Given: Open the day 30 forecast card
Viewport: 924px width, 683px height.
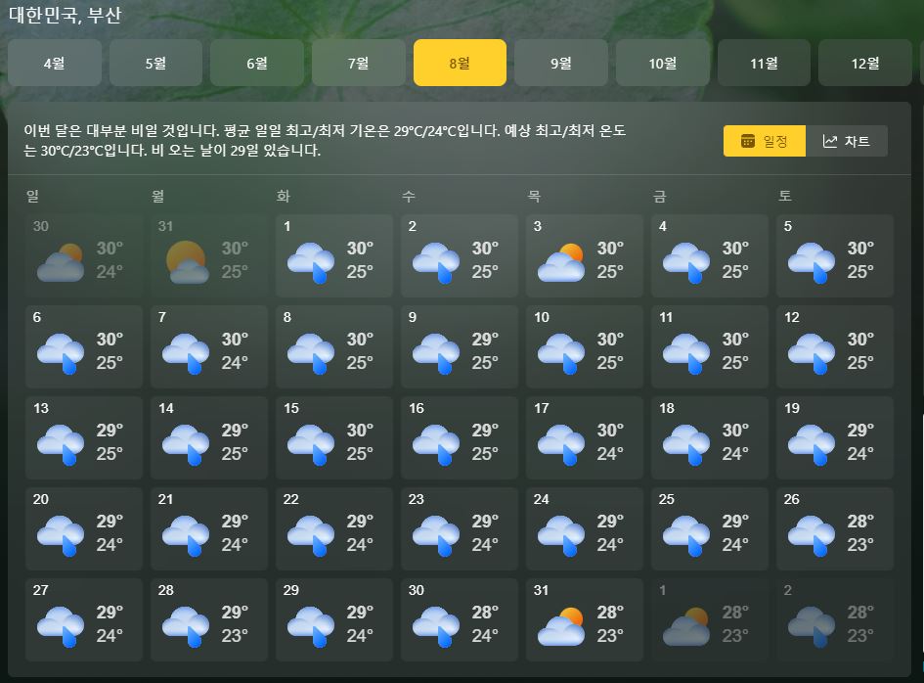Looking at the screenshot, I should 459,619.
